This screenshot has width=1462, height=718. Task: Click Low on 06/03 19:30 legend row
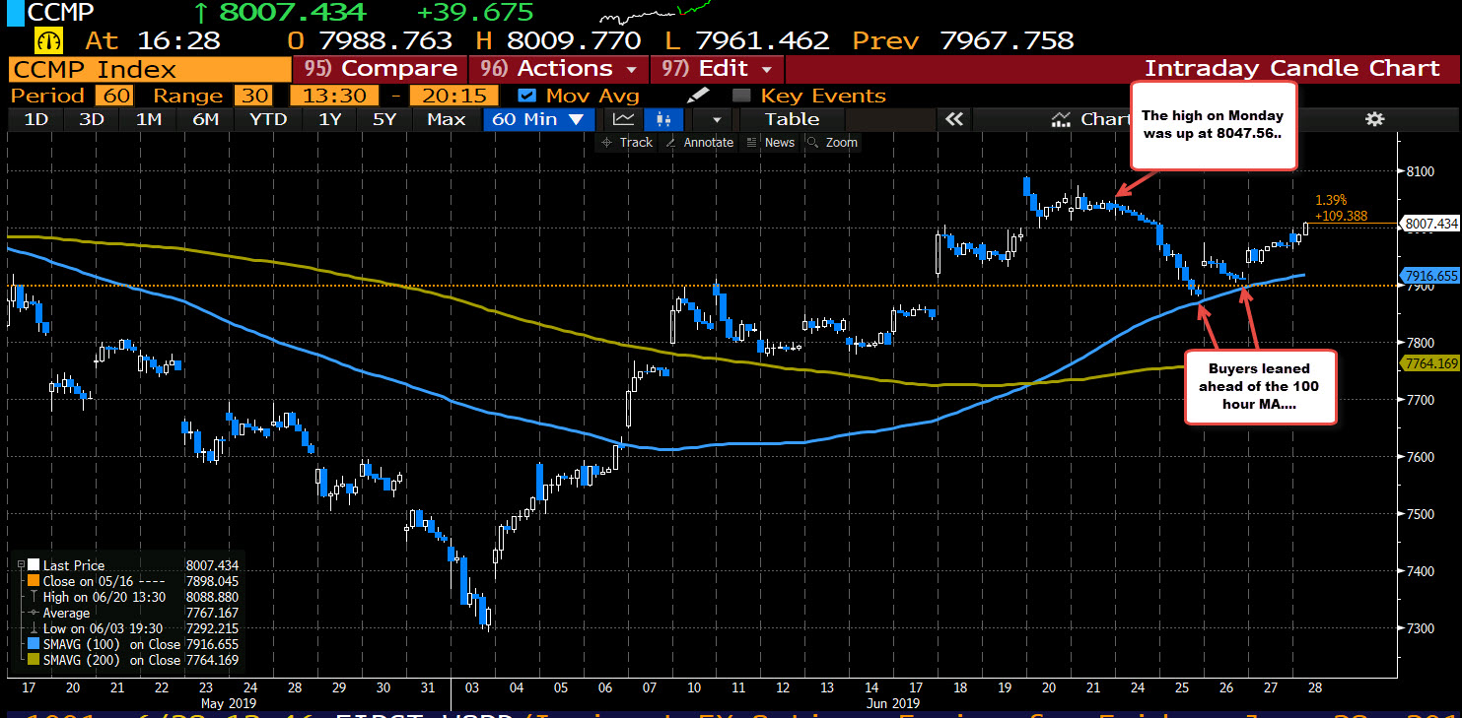click(x=132, y=628)
